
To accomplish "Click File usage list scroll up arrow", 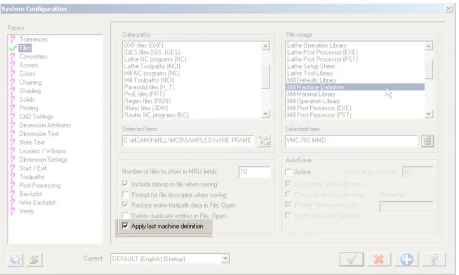I will 428,46.
